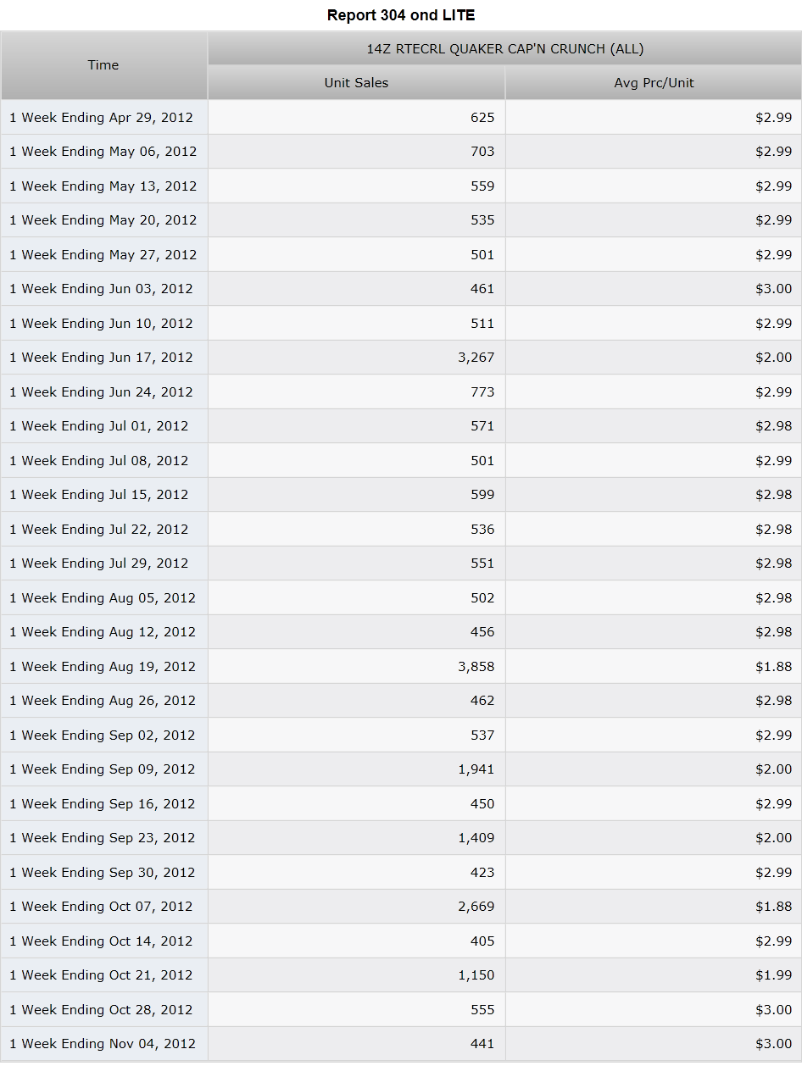This screenshot has width=802, height=1088.
Task: Select the week ending Apr 29, 2012 row
Action: pyautogui.click(x=401, y=117)
